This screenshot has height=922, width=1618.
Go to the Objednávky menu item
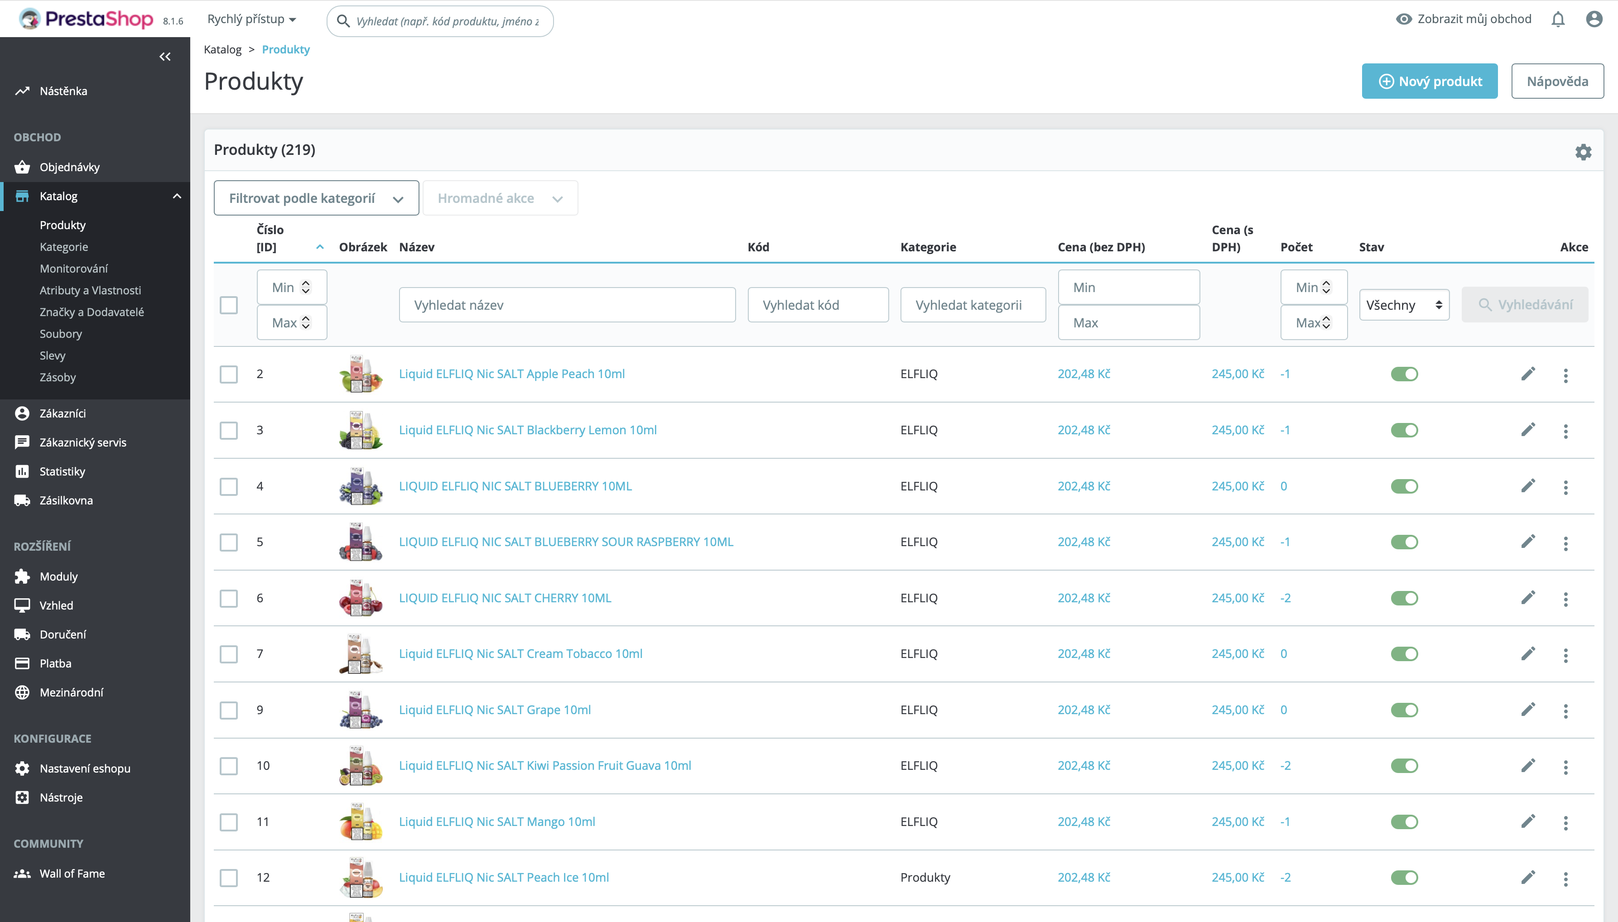click(x=70, y=167)
